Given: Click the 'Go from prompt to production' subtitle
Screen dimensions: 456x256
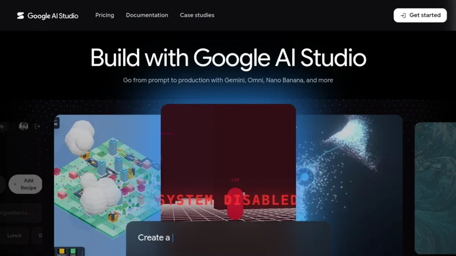Looking at the screenshot, I should [228, 80].
